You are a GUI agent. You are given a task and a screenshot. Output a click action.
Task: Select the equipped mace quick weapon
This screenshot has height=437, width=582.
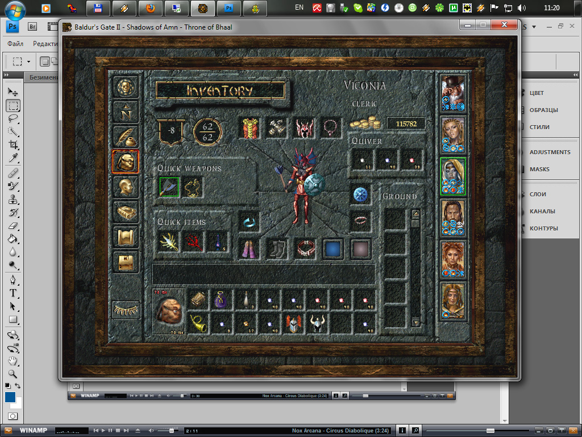tap(169, 187)
